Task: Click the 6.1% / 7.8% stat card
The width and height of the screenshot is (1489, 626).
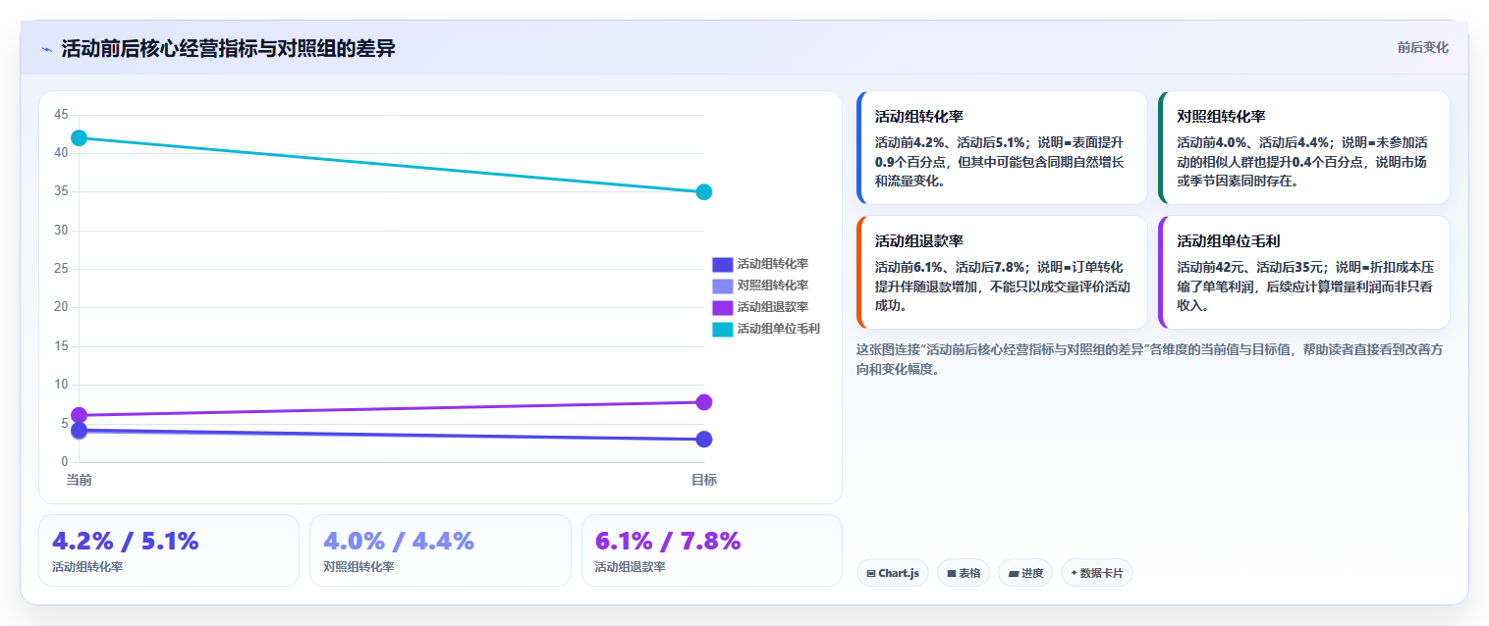Action: pyautogui.click(x=712, y=550)
